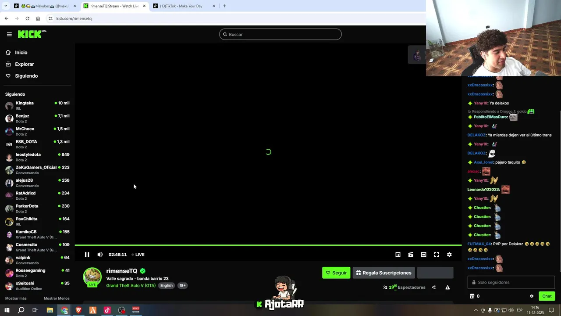Screen dimensions: 561x316
Task: Click the KICK logo
Action: pos(32,34)
